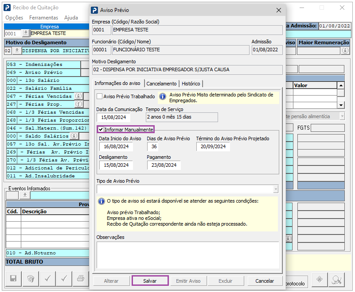Maximize the Recibo de Quitação window
The height and width of the screenshot is (292, 355).
322,8
